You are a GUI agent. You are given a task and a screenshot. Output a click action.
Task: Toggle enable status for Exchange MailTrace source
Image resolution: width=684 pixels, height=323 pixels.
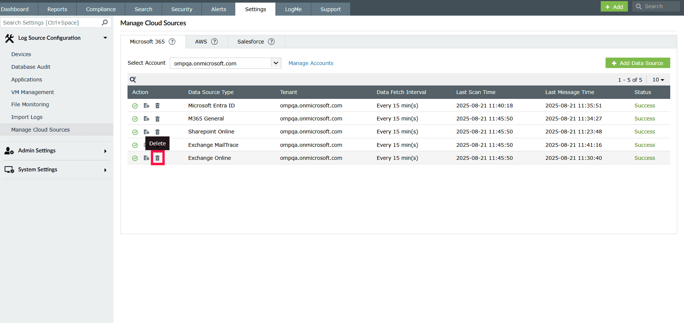[135, 145]
